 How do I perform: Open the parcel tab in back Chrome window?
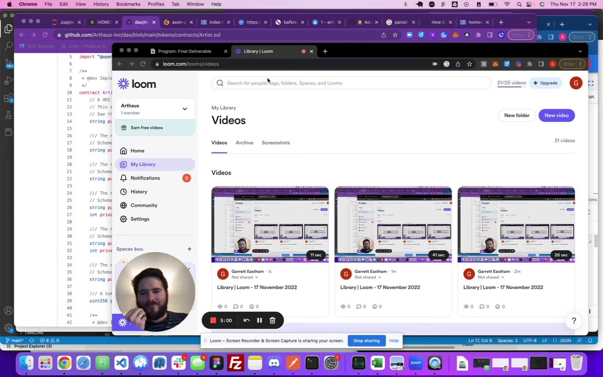coord(401,23)
